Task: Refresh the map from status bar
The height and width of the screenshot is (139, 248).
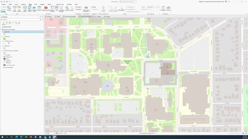Action: click(x=246, y=133)
